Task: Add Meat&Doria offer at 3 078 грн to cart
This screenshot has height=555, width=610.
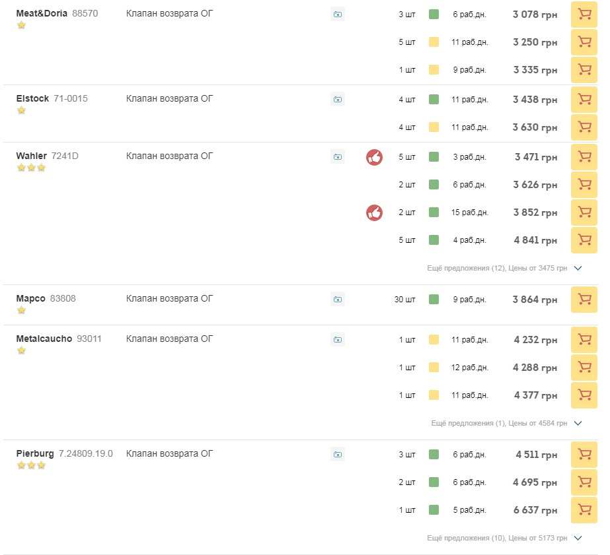Action: coord(584,15)
